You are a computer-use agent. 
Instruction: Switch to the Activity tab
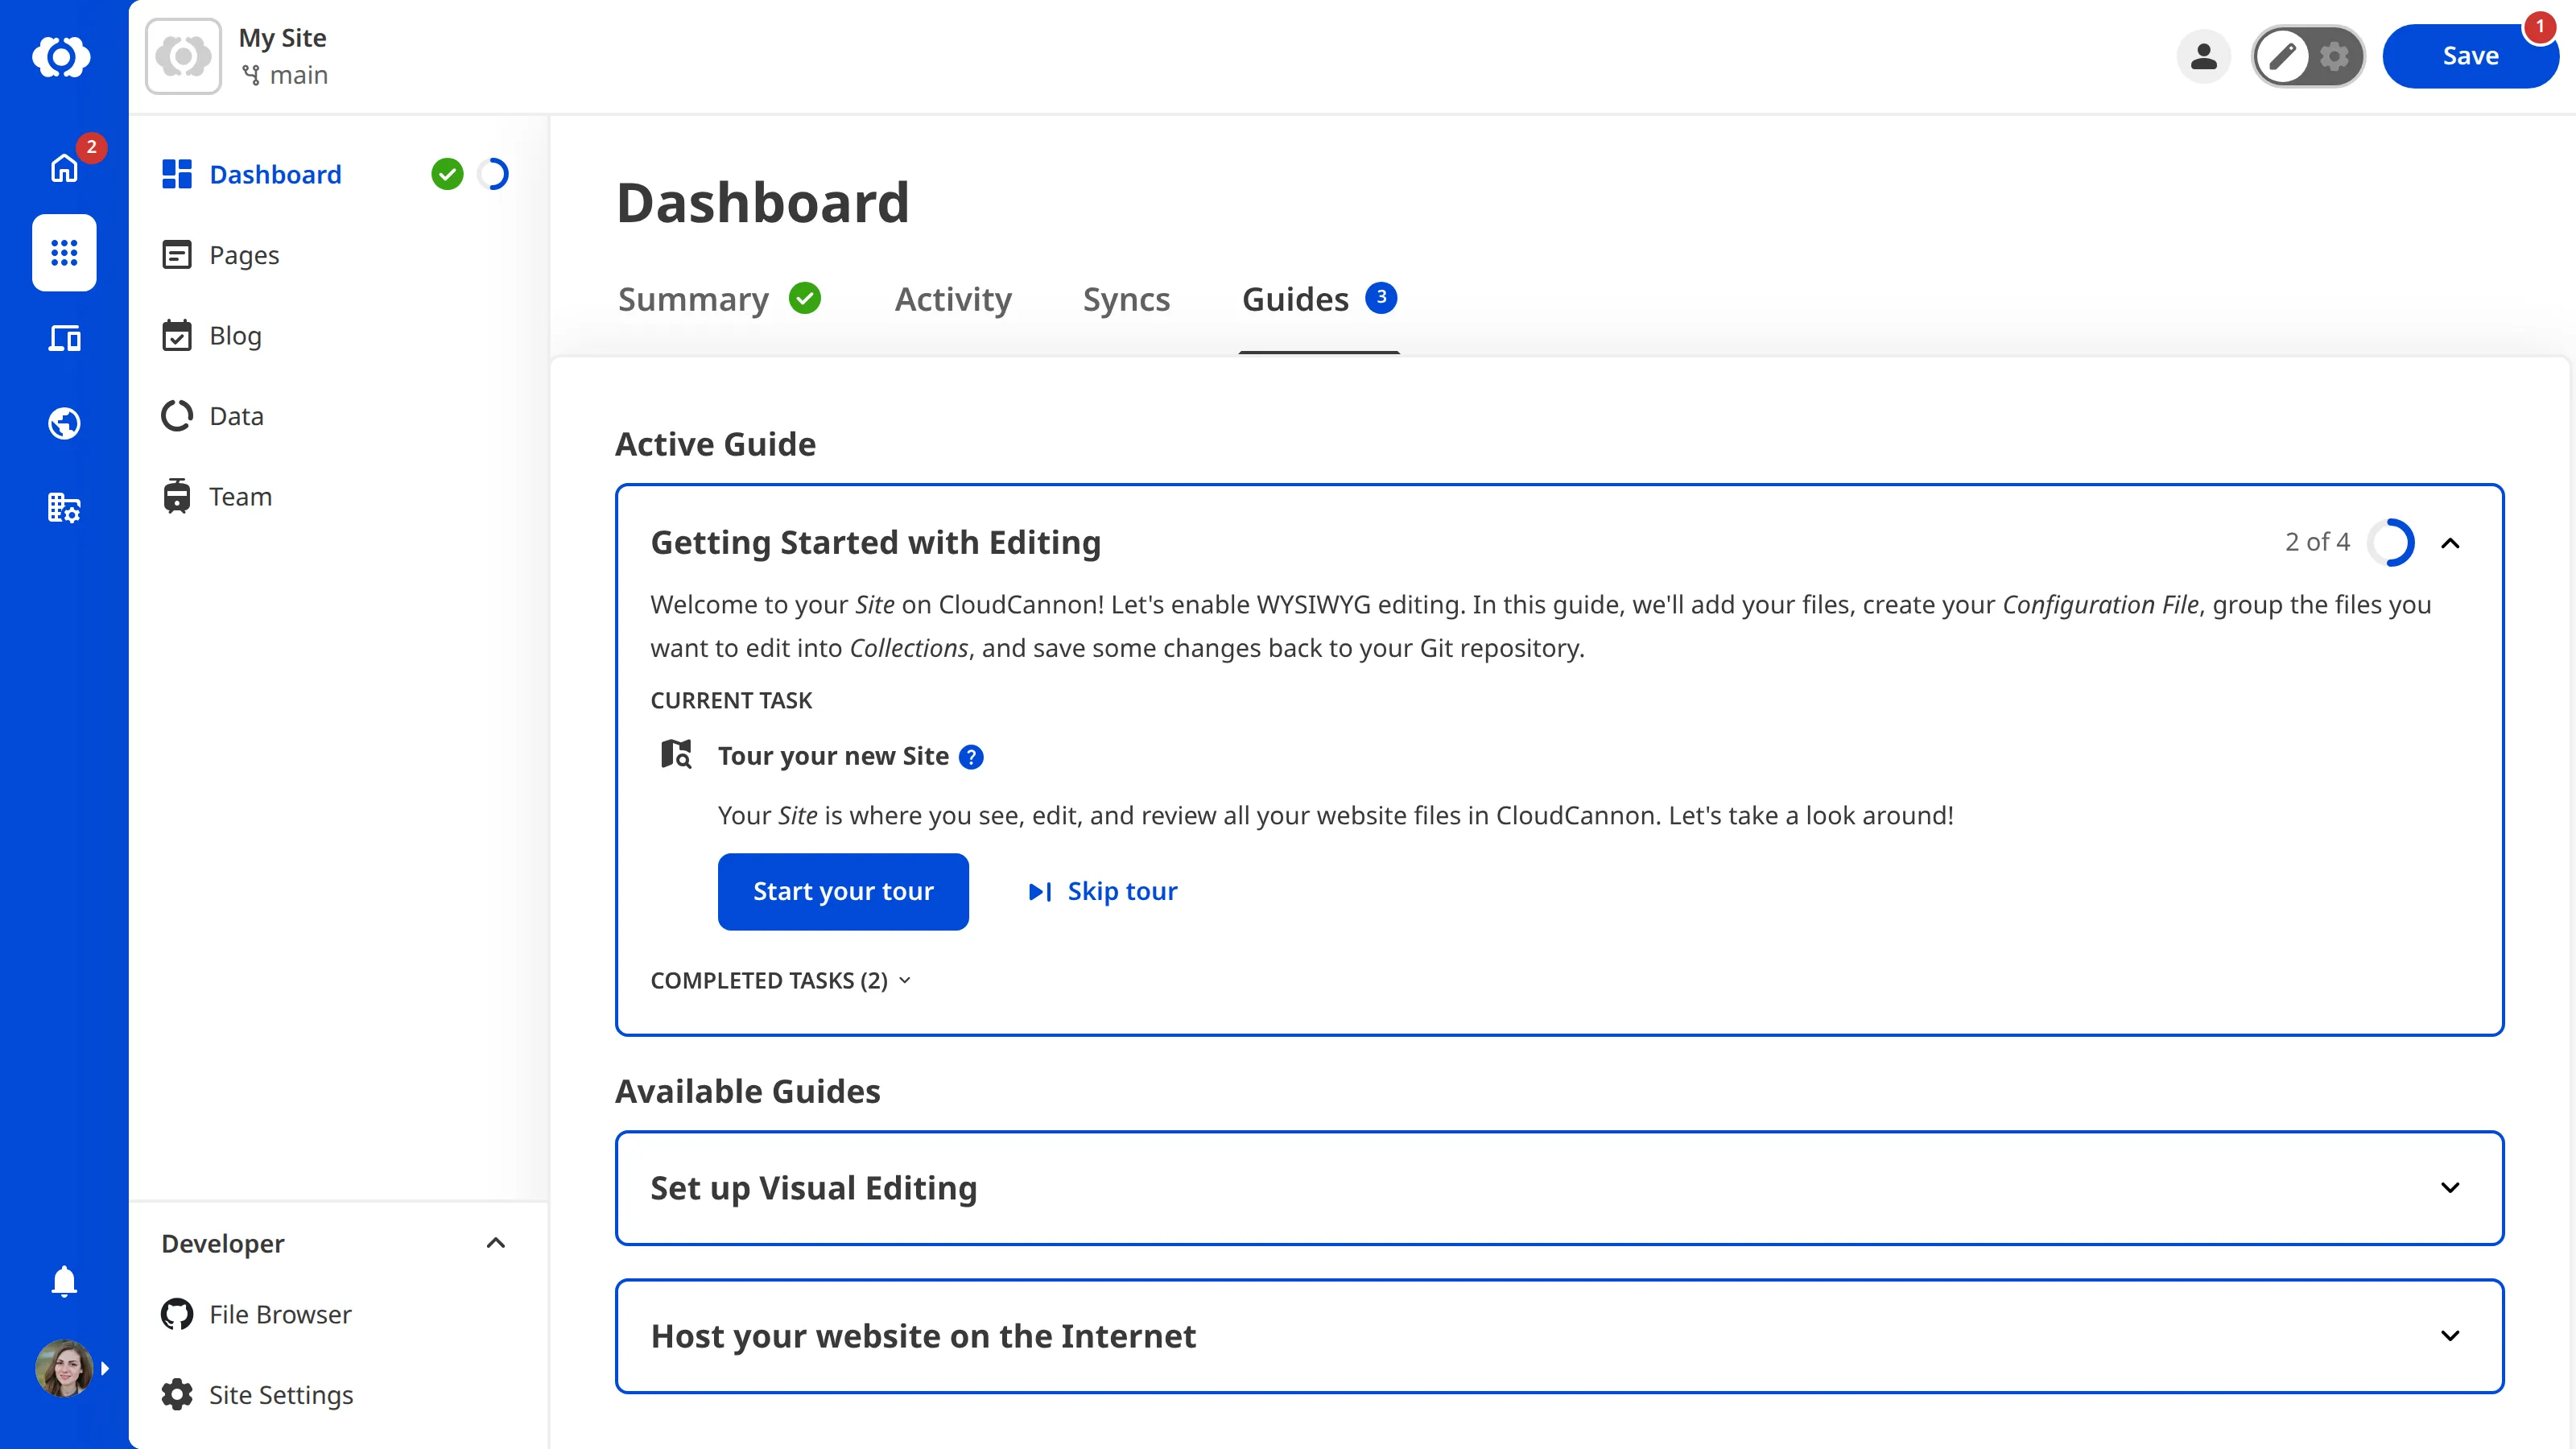pos(952,299)
